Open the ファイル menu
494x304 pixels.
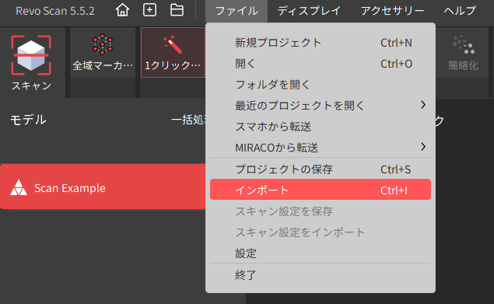pyautogui.click(x=236, y=11)
